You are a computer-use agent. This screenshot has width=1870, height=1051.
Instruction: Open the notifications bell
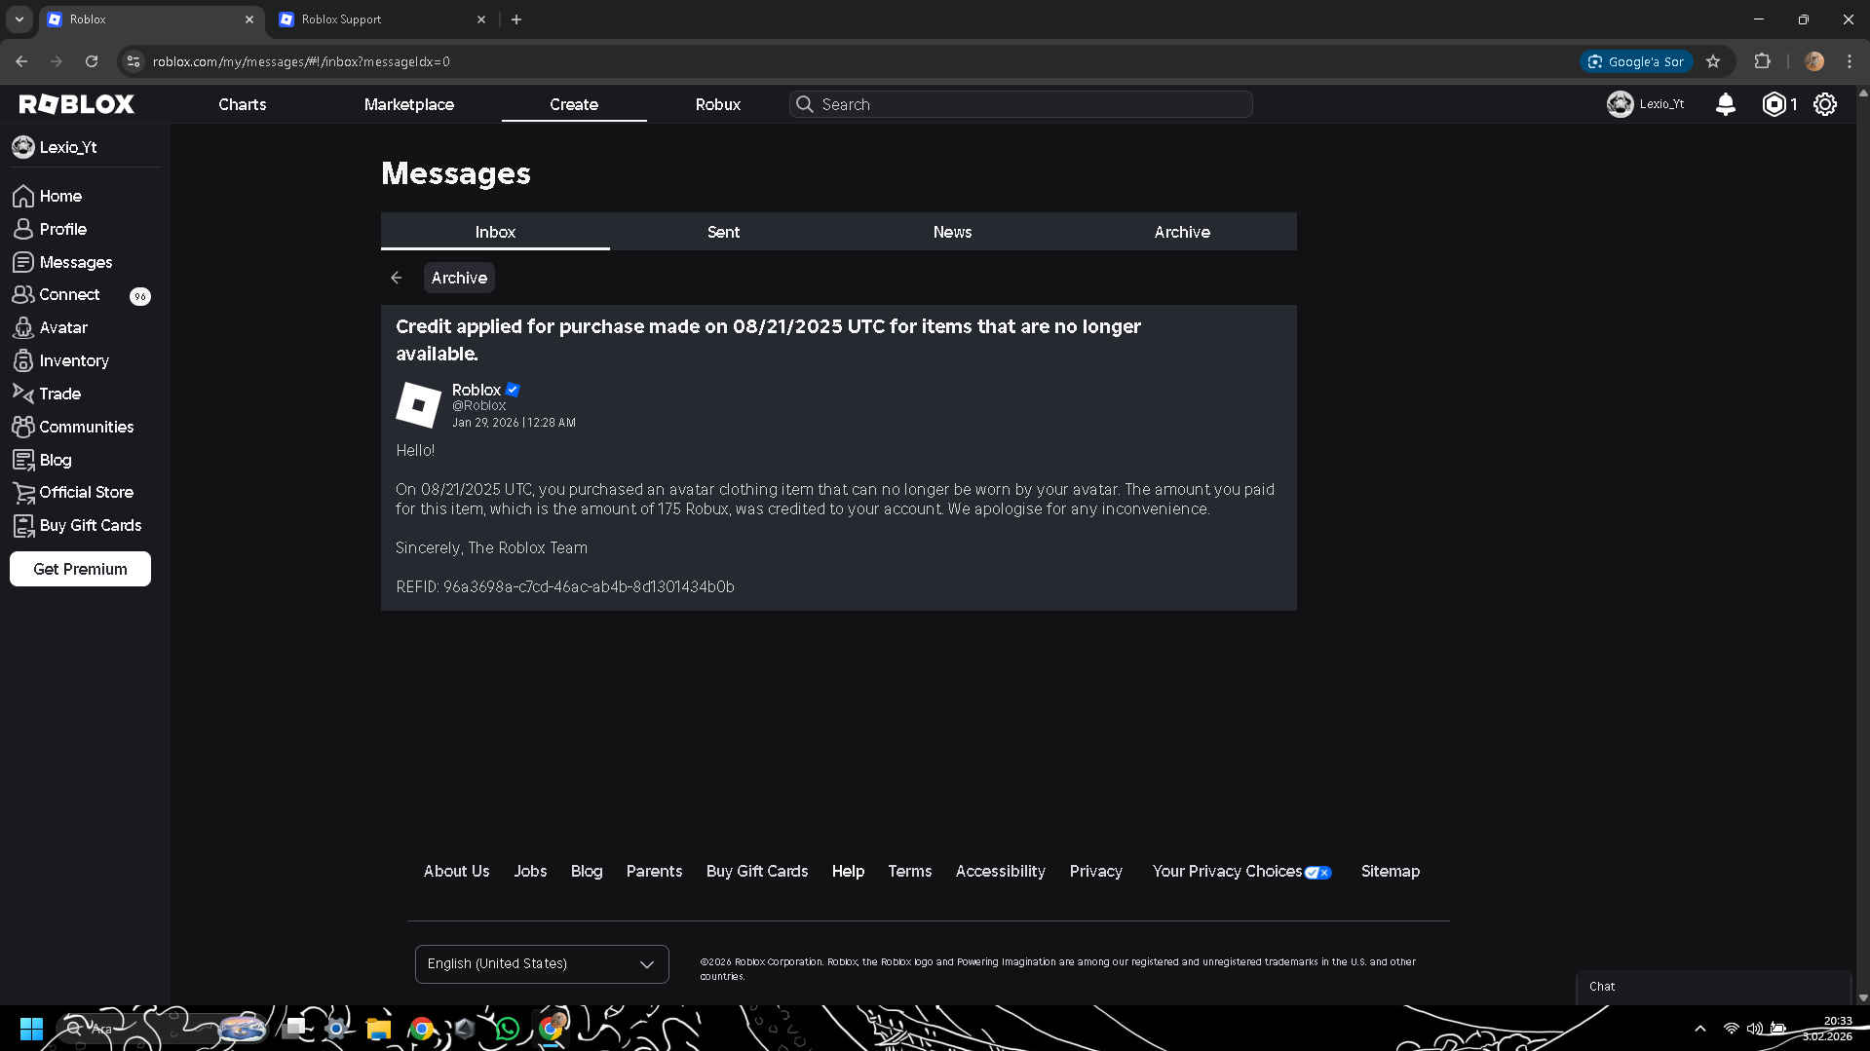click(1725, 104)
